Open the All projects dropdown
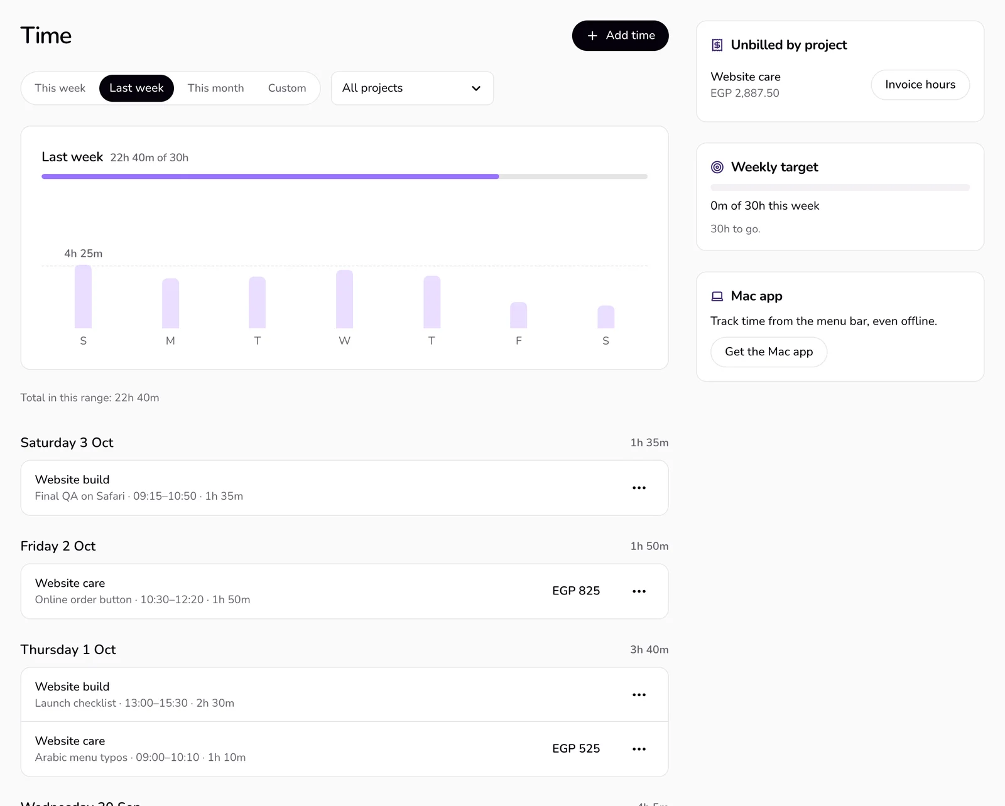 (412, 88)
